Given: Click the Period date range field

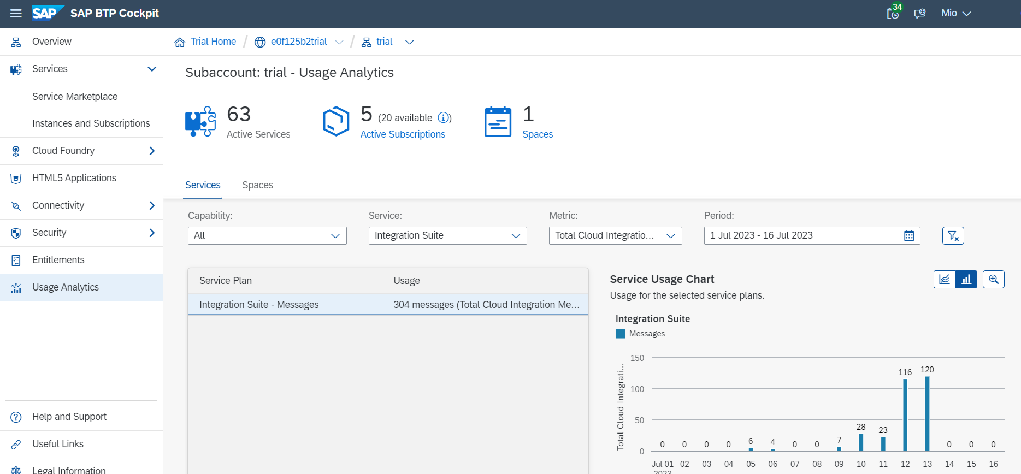Looking at the screenshot, I should [x=812, y=235].
